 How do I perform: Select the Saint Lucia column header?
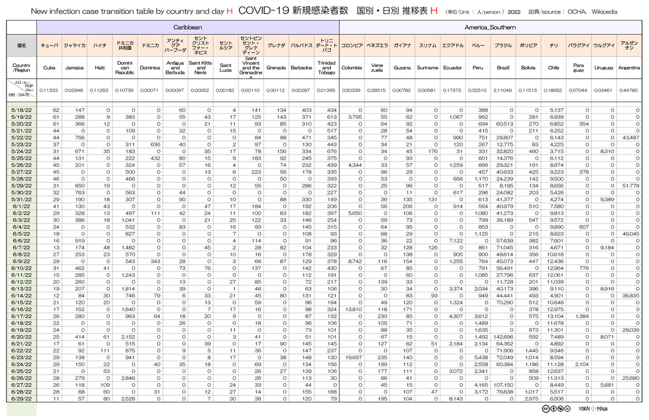(225, 68)
